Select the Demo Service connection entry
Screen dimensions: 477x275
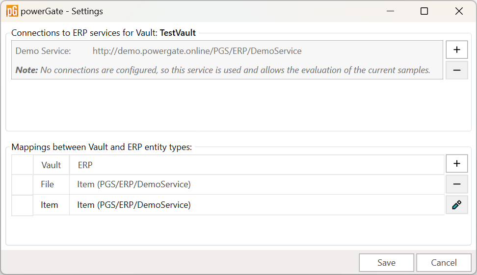(x=227, y=60)
